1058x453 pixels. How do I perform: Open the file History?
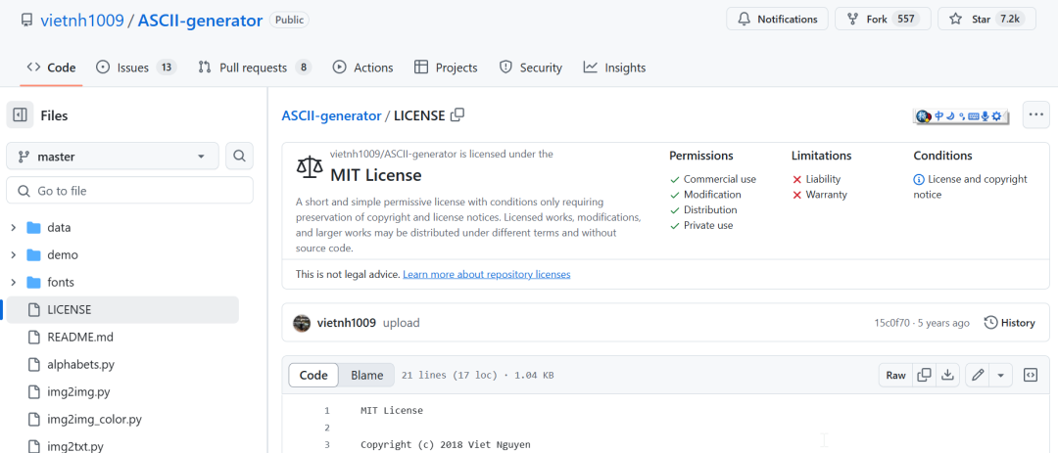click(x=1009, y=323)
